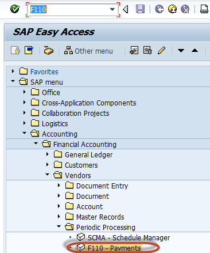The height and width of the screenshot is (253, 210).
Task: Click the F110 transaction code field
Action: (x=73, y=9)
